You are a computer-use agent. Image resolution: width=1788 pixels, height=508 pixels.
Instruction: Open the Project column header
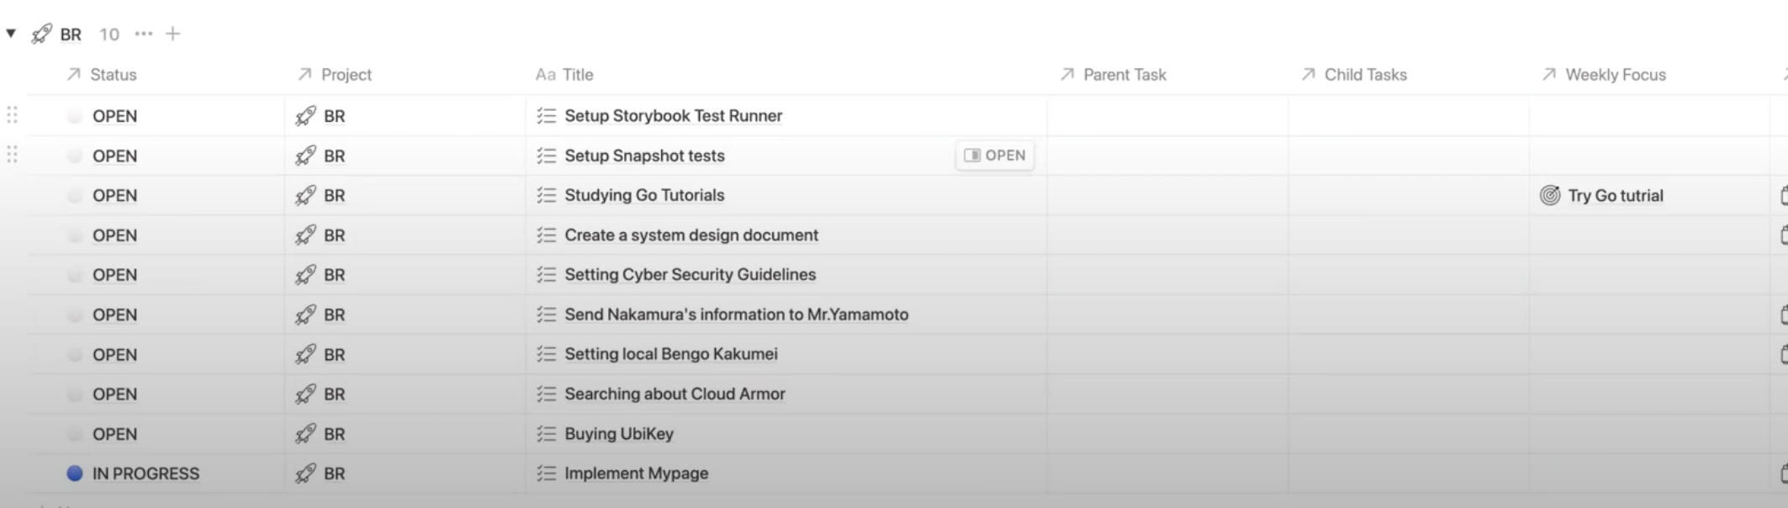click(334, 75)
